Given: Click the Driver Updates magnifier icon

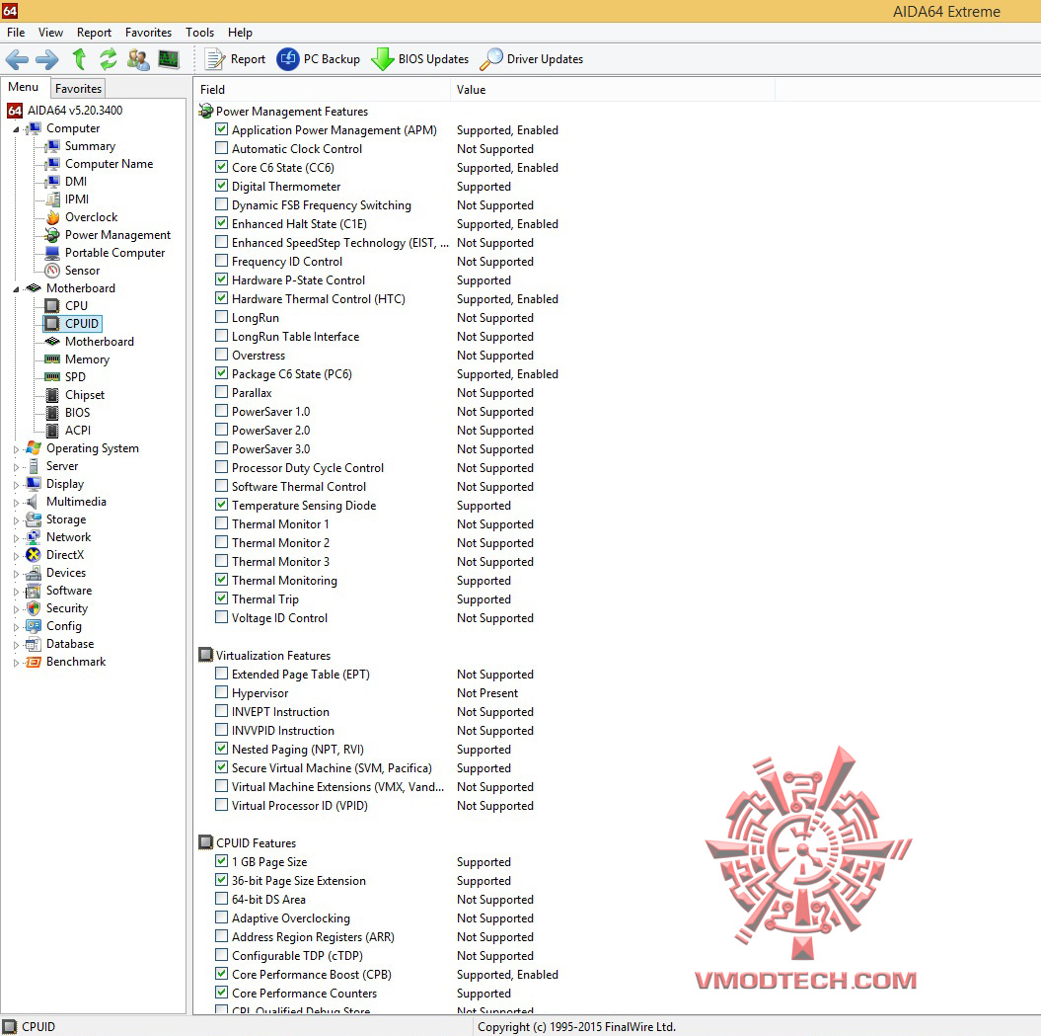Looking at the screenshot, I should 491,59.
